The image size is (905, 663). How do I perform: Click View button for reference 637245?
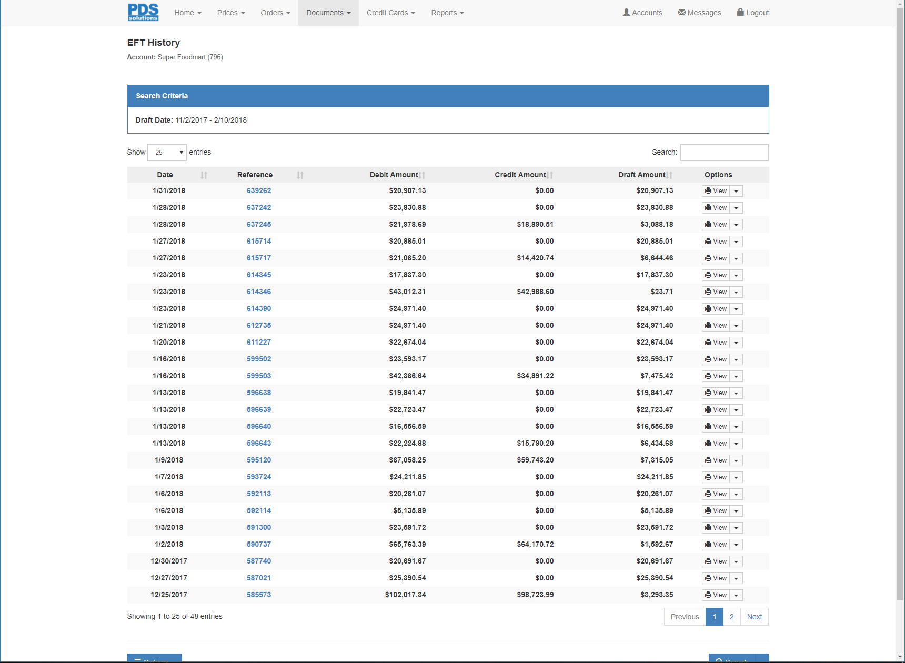pyautogui.click(x=716, y=225)
